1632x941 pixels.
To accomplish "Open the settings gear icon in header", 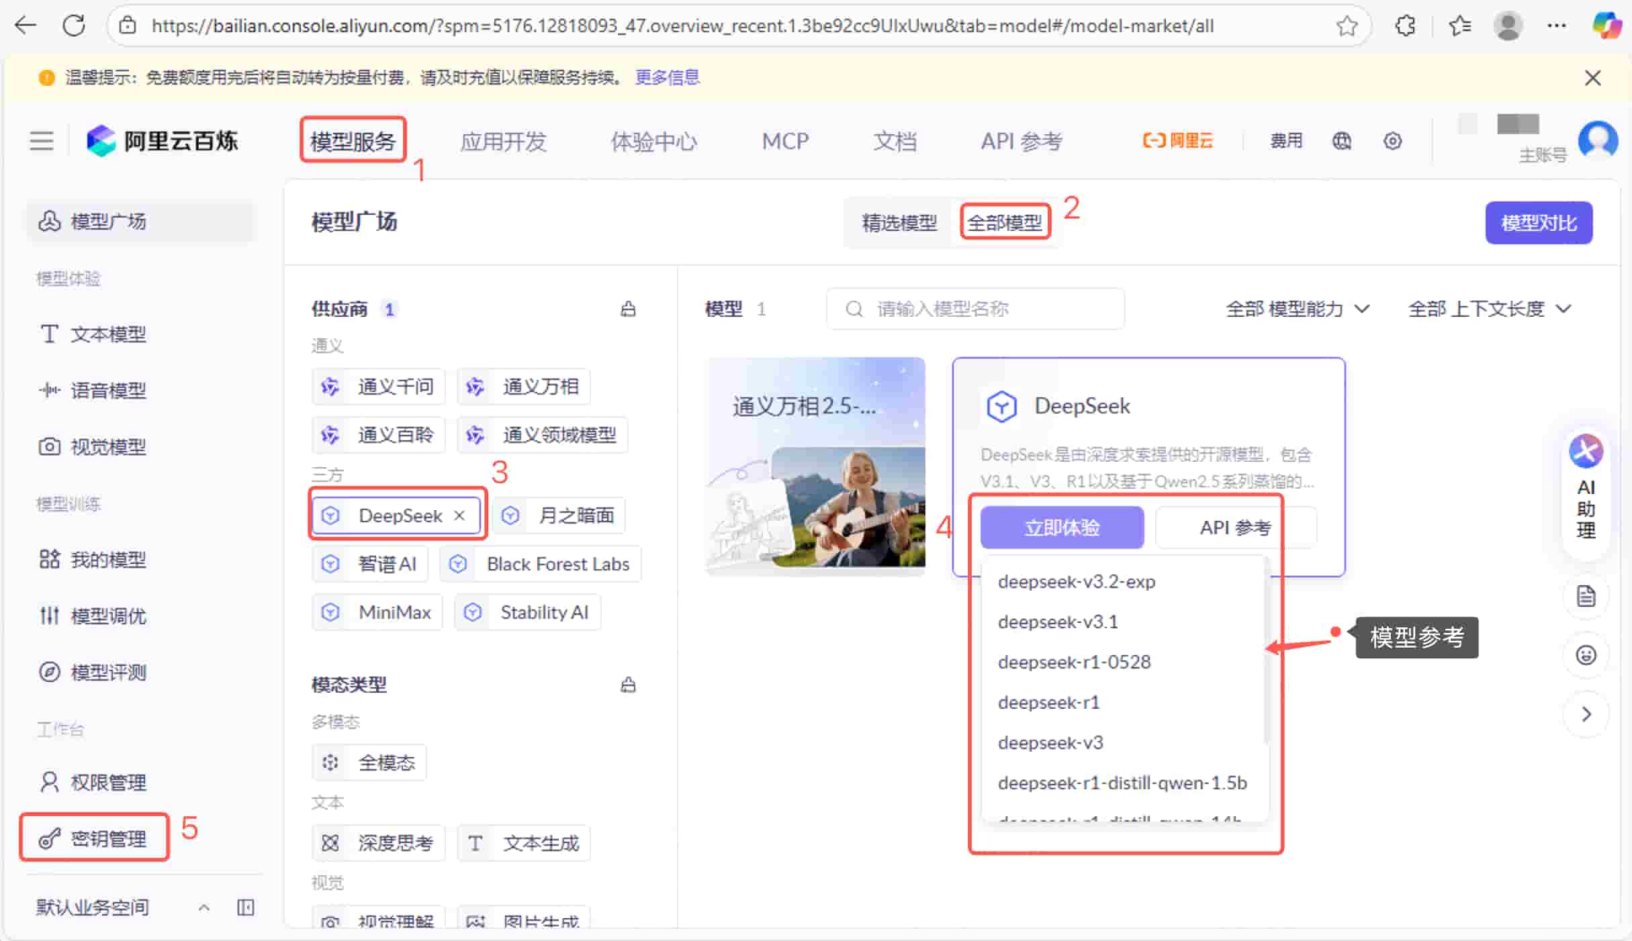I will coord(1392,141).
